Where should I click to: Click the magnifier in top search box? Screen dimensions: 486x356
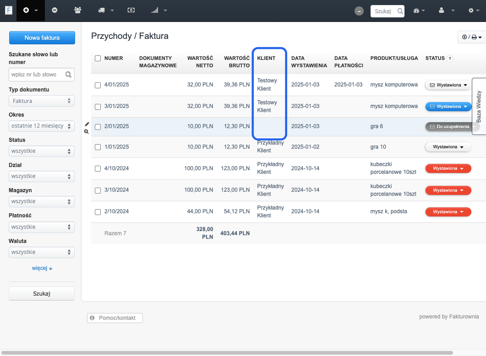(x=400, y=11)
